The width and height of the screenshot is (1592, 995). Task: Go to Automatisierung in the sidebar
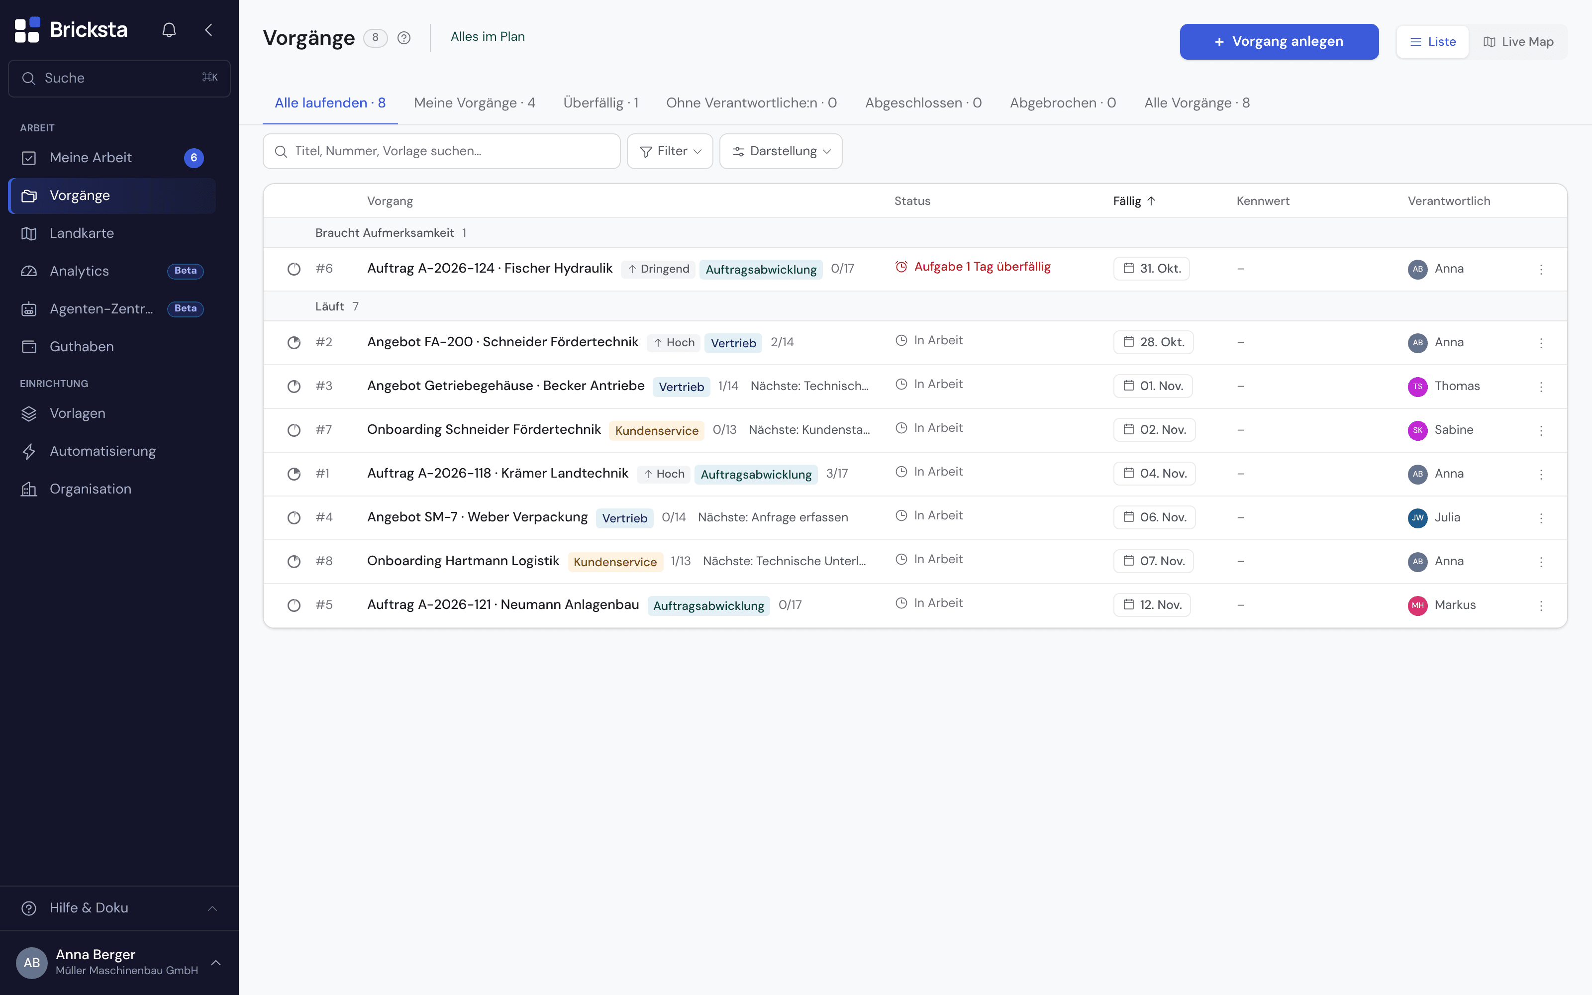(x=112, y=451)
